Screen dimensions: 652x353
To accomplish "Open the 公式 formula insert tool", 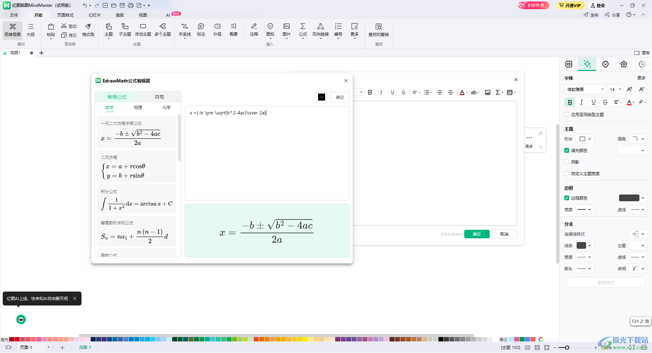I will [303, 30].
